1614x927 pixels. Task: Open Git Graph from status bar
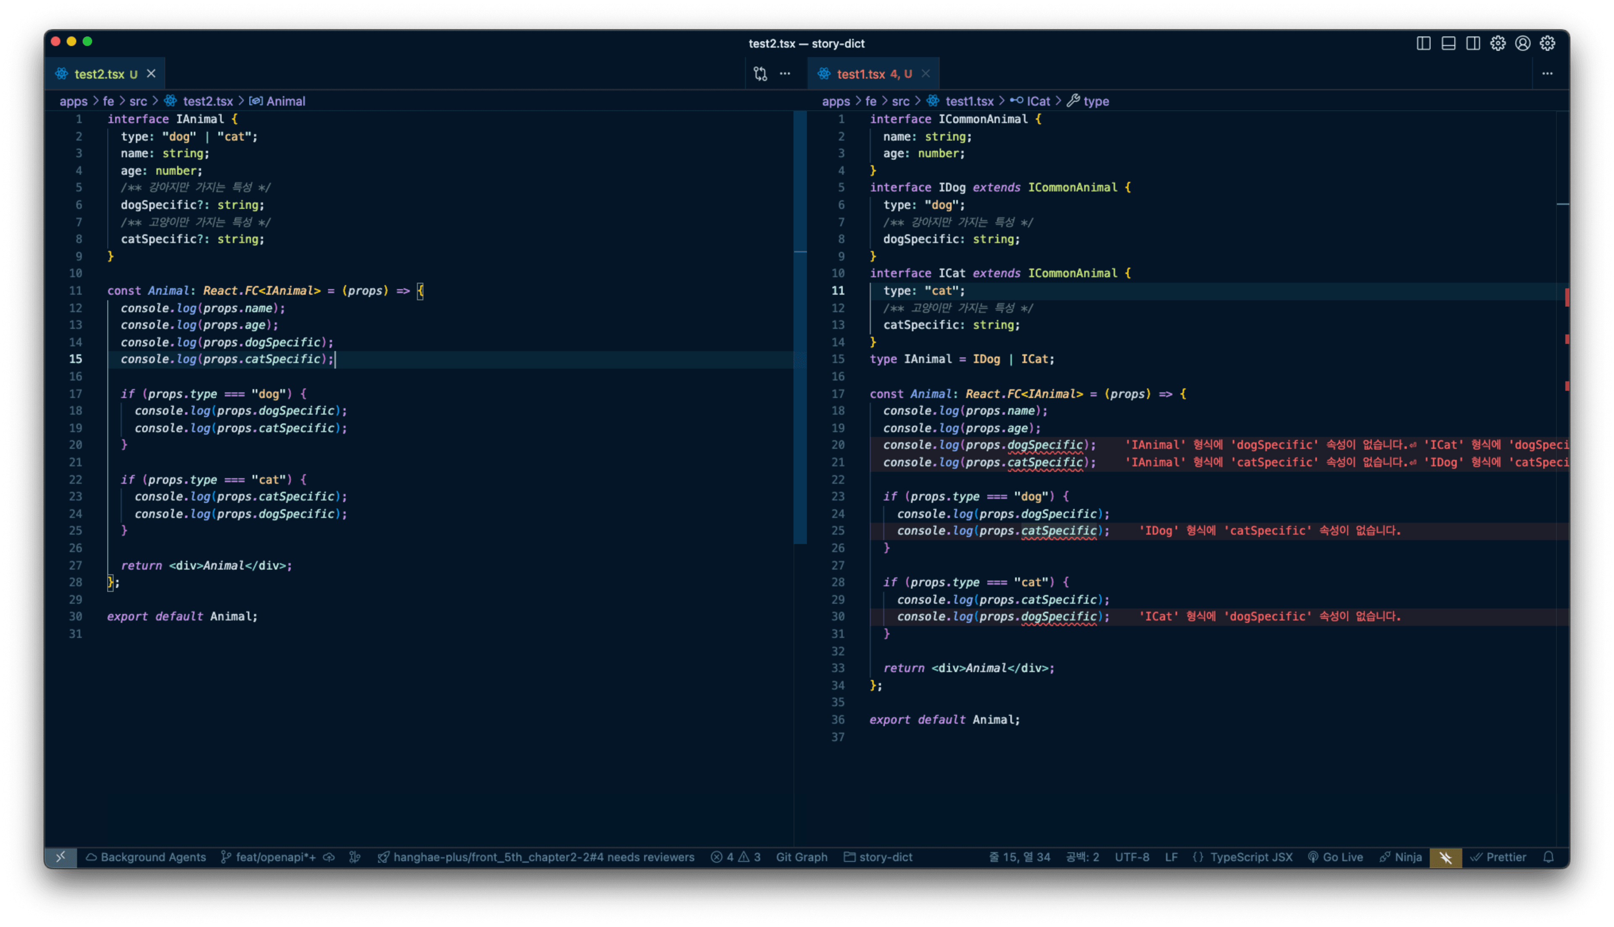(802, 858)
